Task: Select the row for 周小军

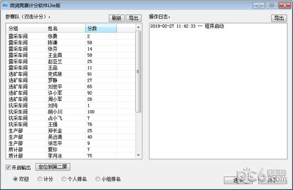Action: pos(71,99)
